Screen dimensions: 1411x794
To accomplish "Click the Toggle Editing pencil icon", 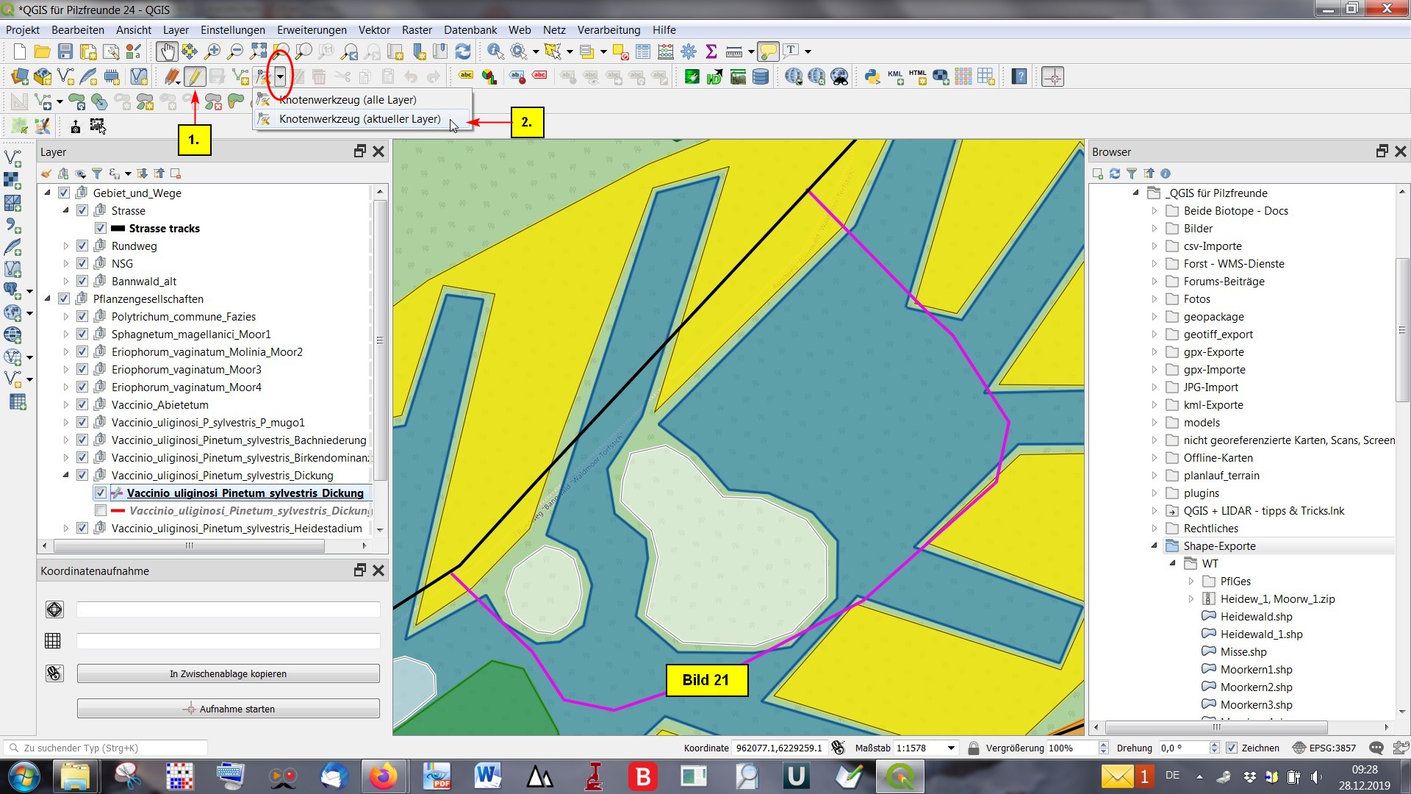I will pos(194,76).
